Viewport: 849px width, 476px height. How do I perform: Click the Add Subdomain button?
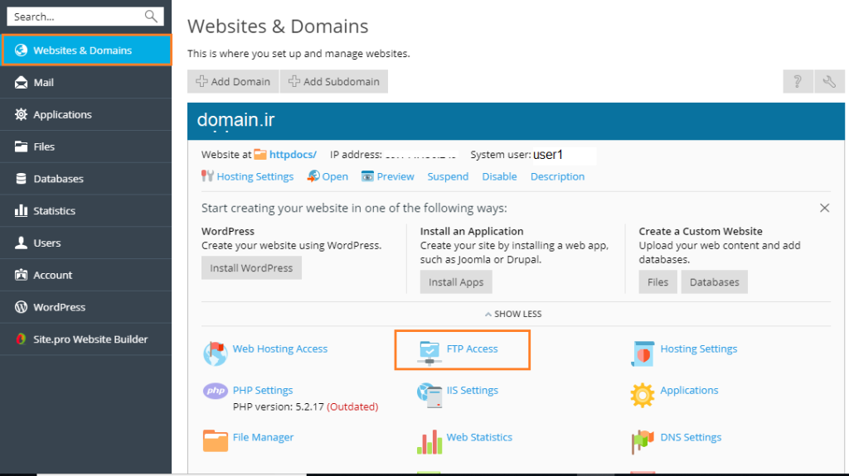333,81
